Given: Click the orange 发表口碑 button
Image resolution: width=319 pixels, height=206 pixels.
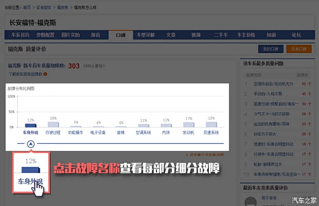Looking at the screenshot, I should coord(299,49).
